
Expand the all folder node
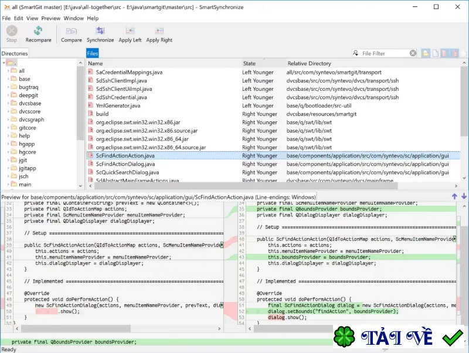click(x=8, y=71)
